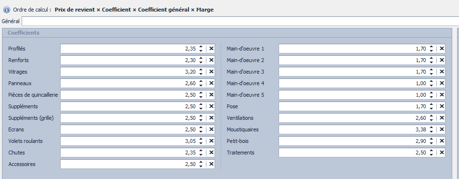Clear the Traitements coefficient with its X
This screenshot has width=459, height=179.
[442, 153]
